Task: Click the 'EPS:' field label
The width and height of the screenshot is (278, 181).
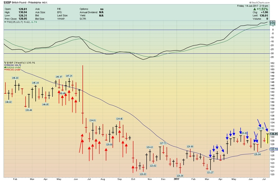Action: click(x=59, y=12)
